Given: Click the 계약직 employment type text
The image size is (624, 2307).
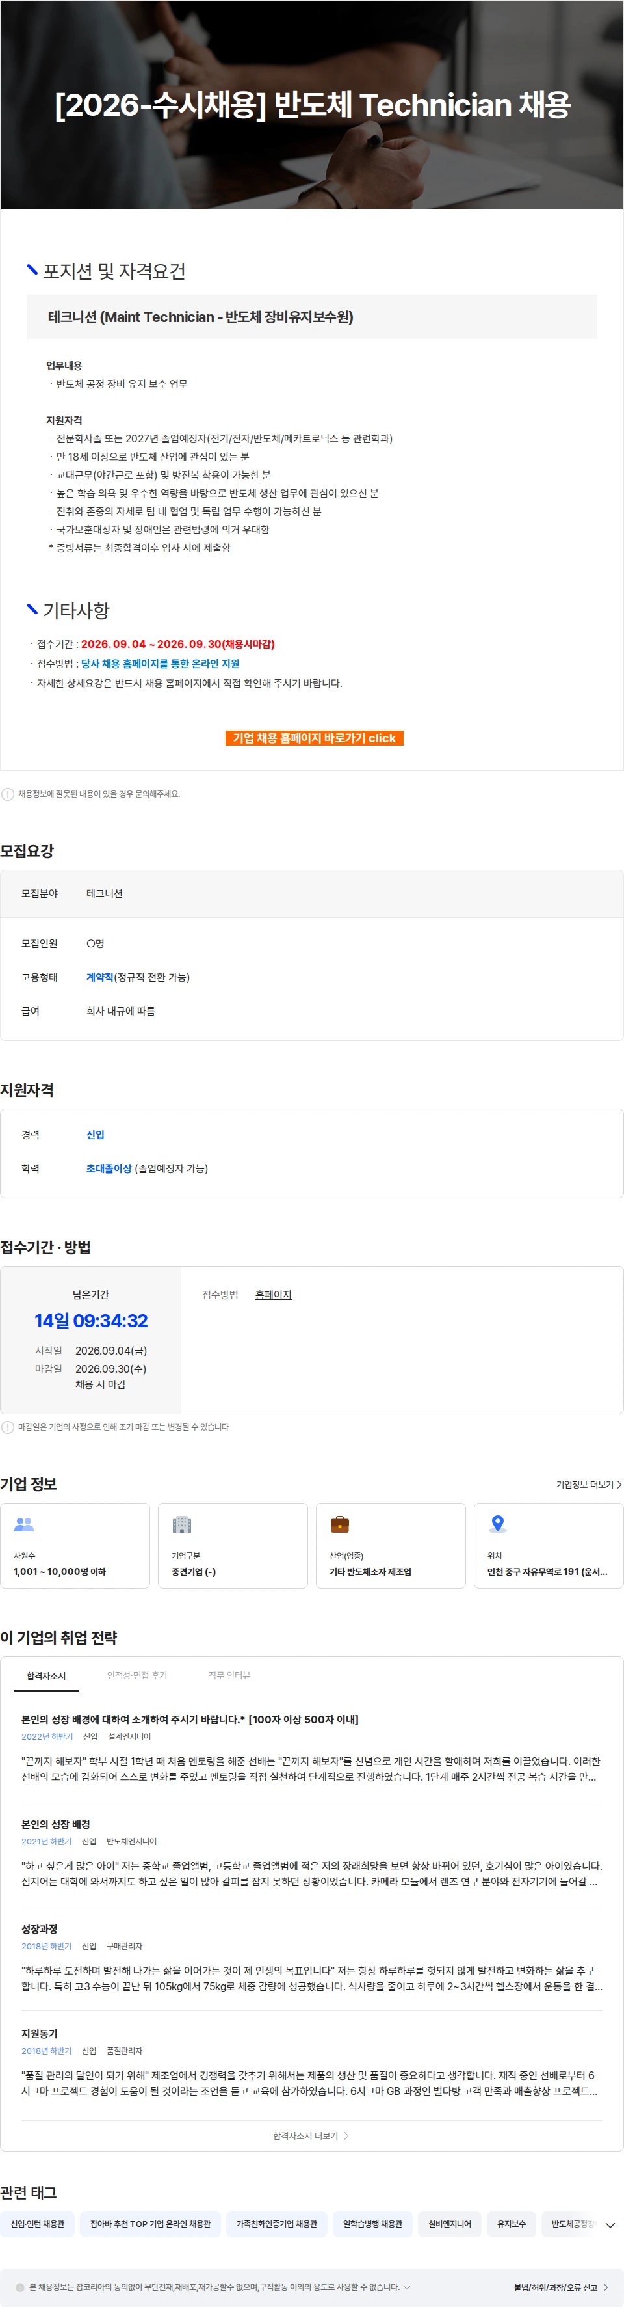Looking at the screenshot, I should 99,977.
